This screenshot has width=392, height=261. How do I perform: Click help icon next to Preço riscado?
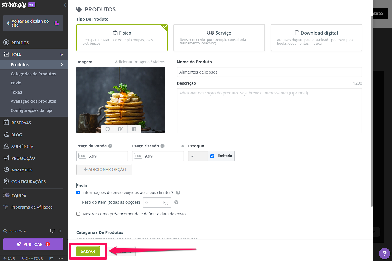pos(162,146)
